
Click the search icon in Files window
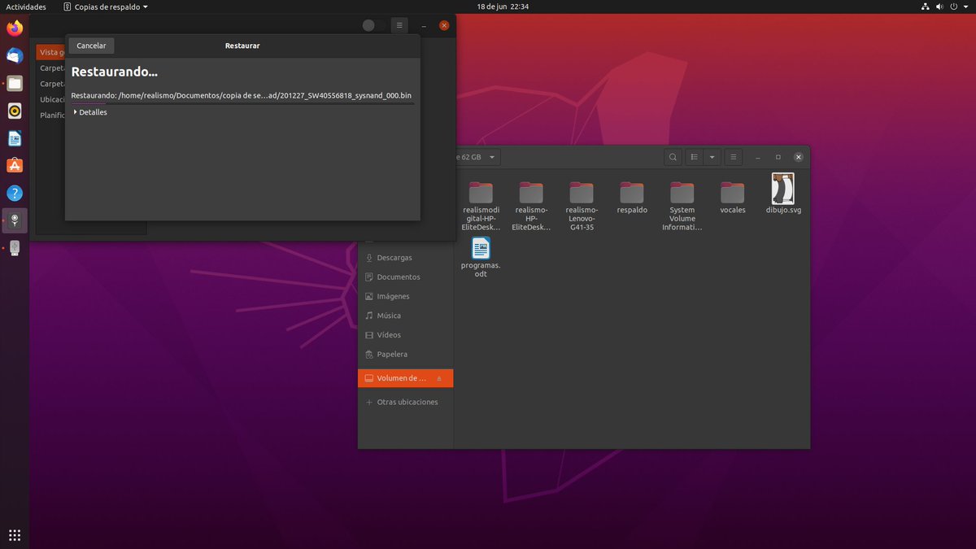click(673, 157)
